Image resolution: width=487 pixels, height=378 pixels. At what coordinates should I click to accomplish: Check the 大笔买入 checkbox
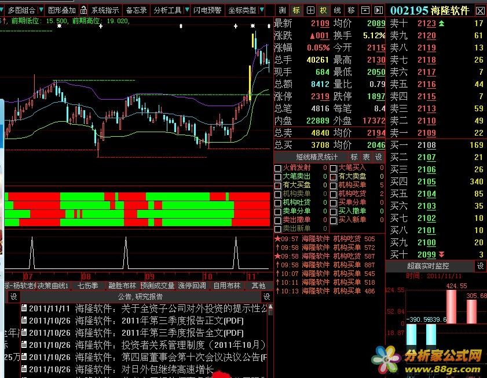[x=334, y=168]
